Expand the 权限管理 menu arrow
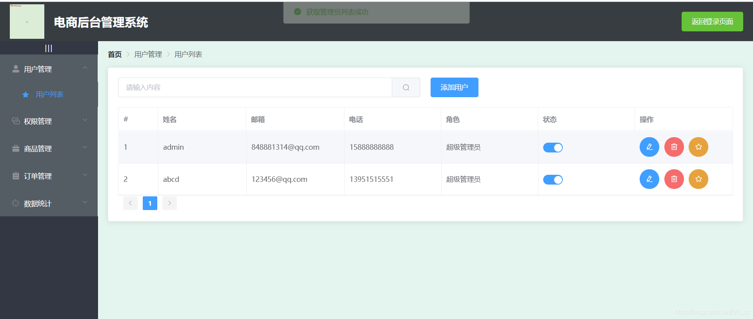 coord(85,120)
